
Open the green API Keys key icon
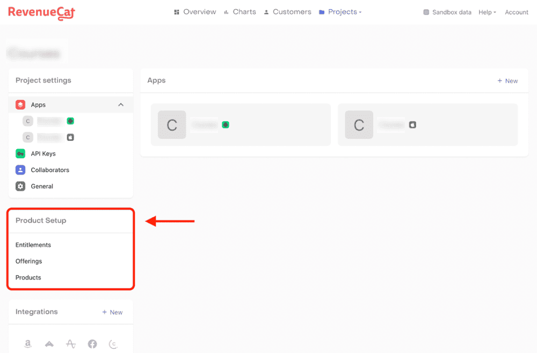[20, 154]
